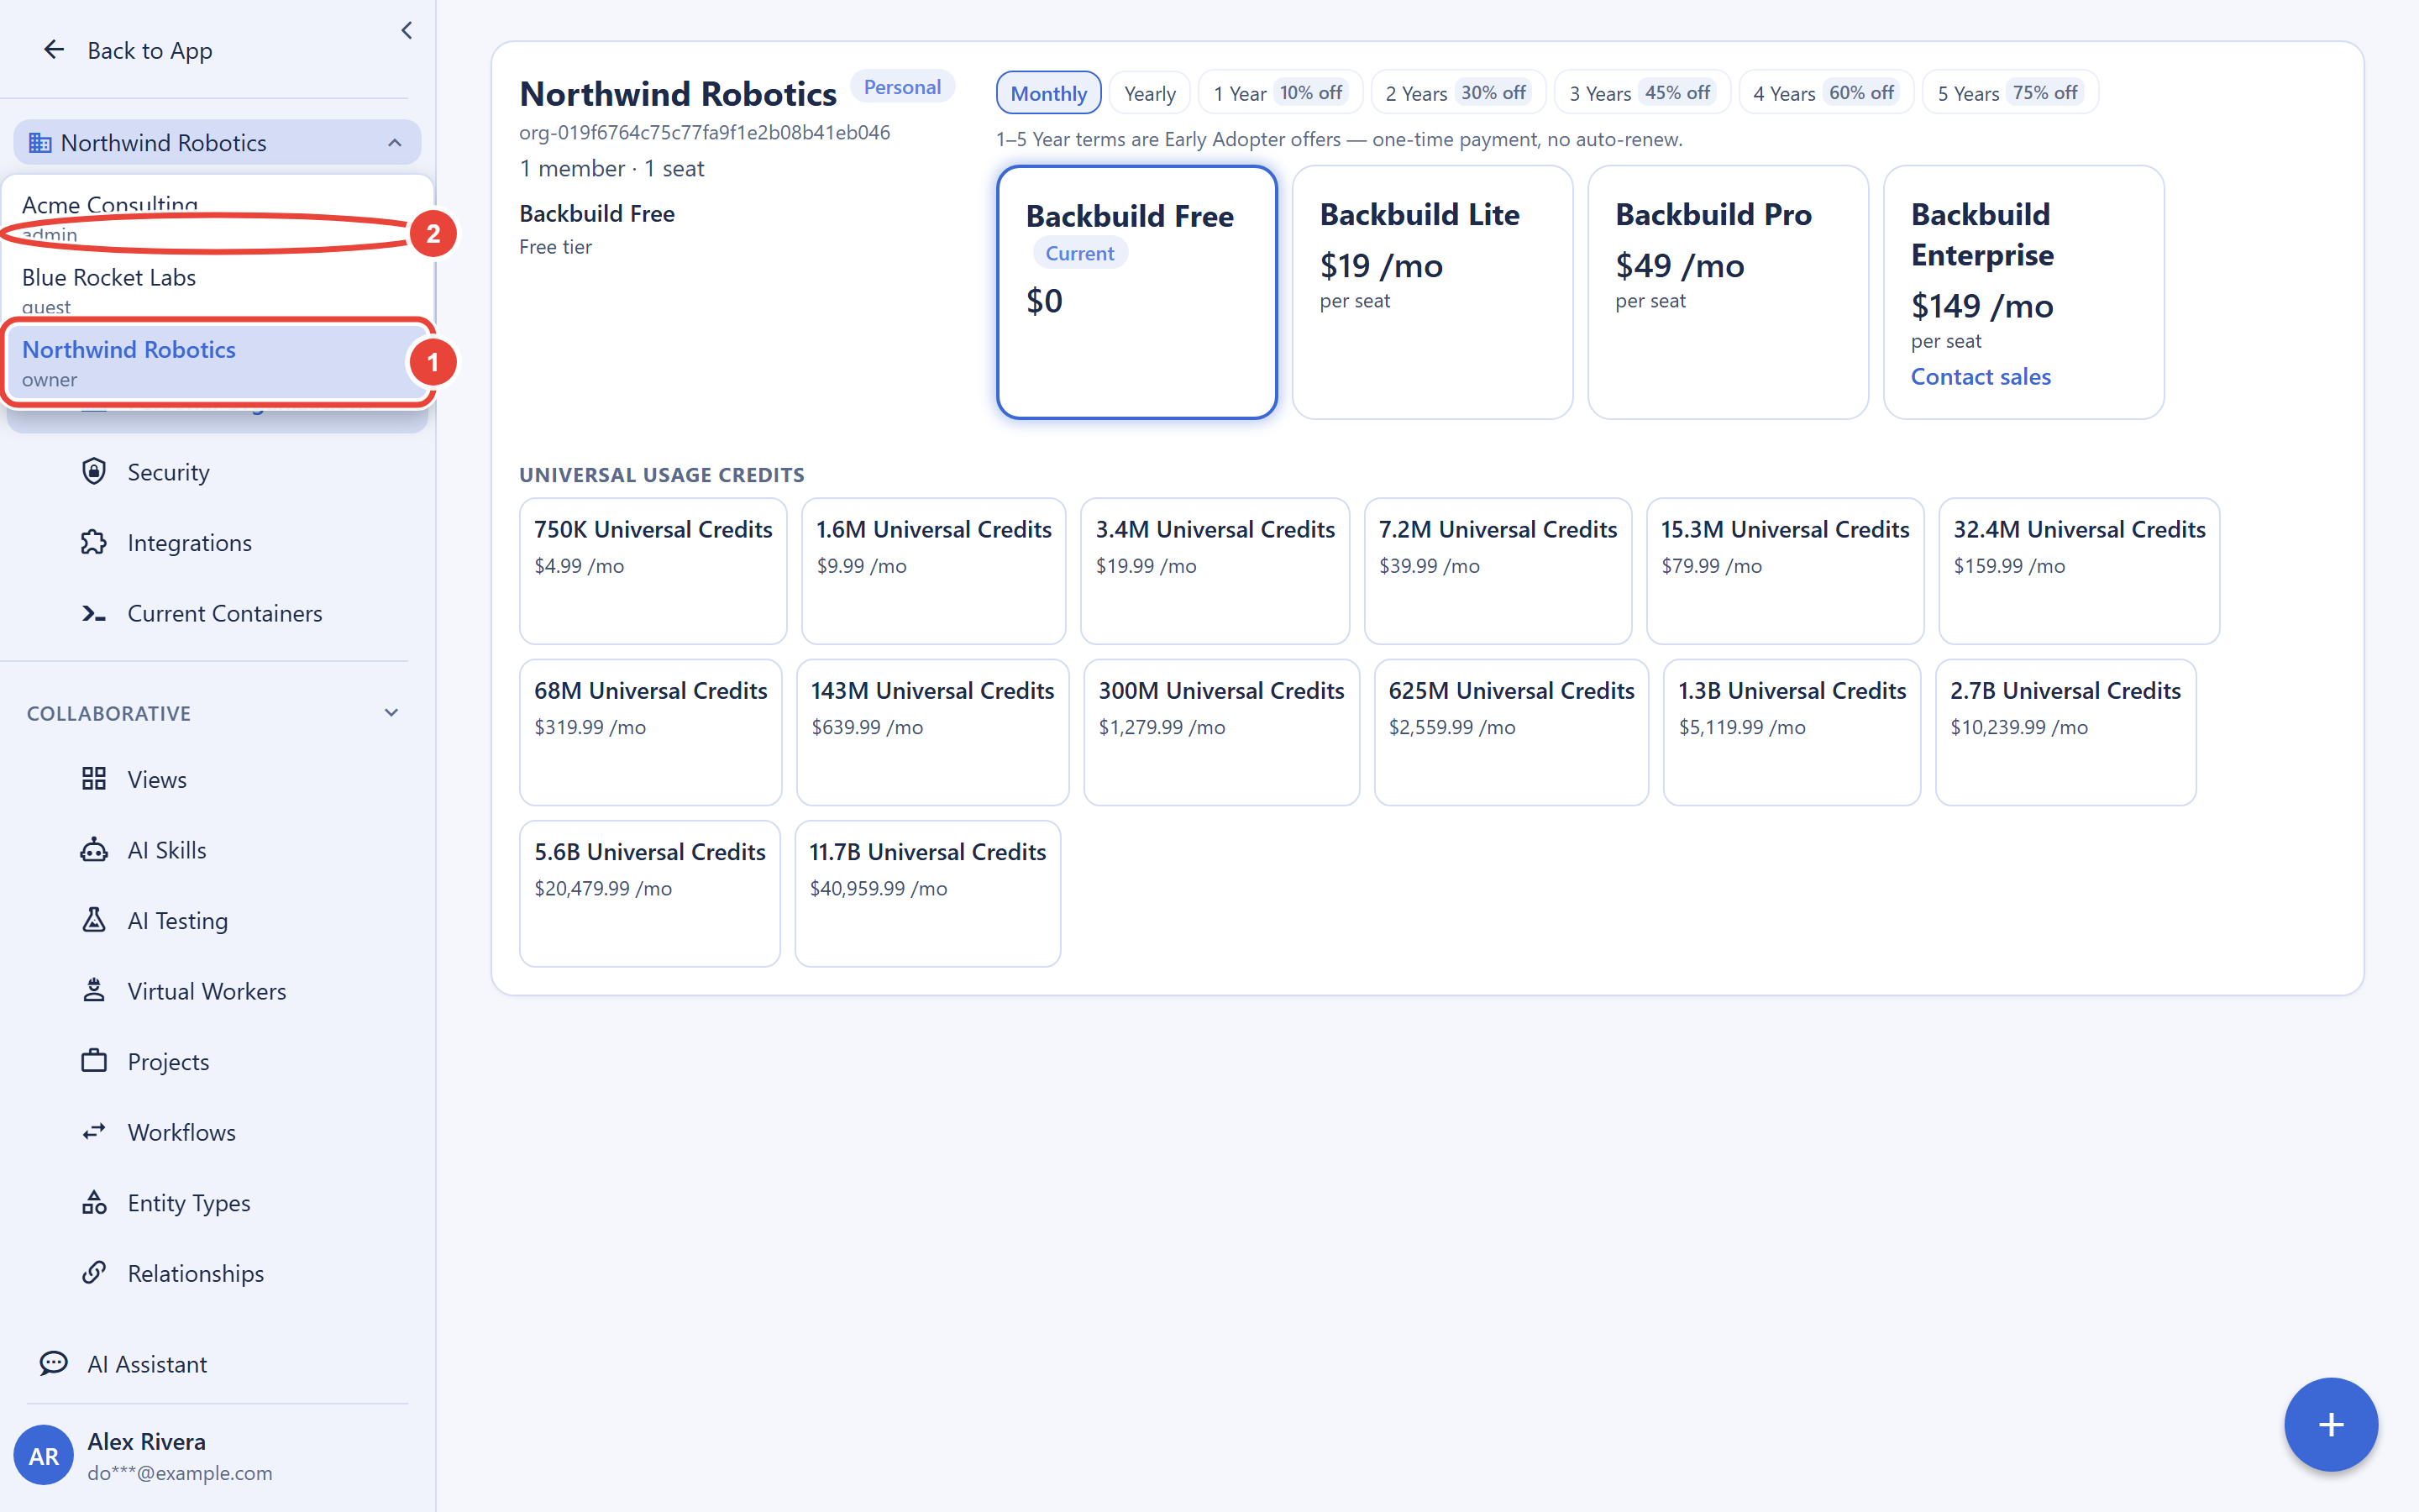Open Security settings page
The image size is (2419, 1512).
(168, 471)
